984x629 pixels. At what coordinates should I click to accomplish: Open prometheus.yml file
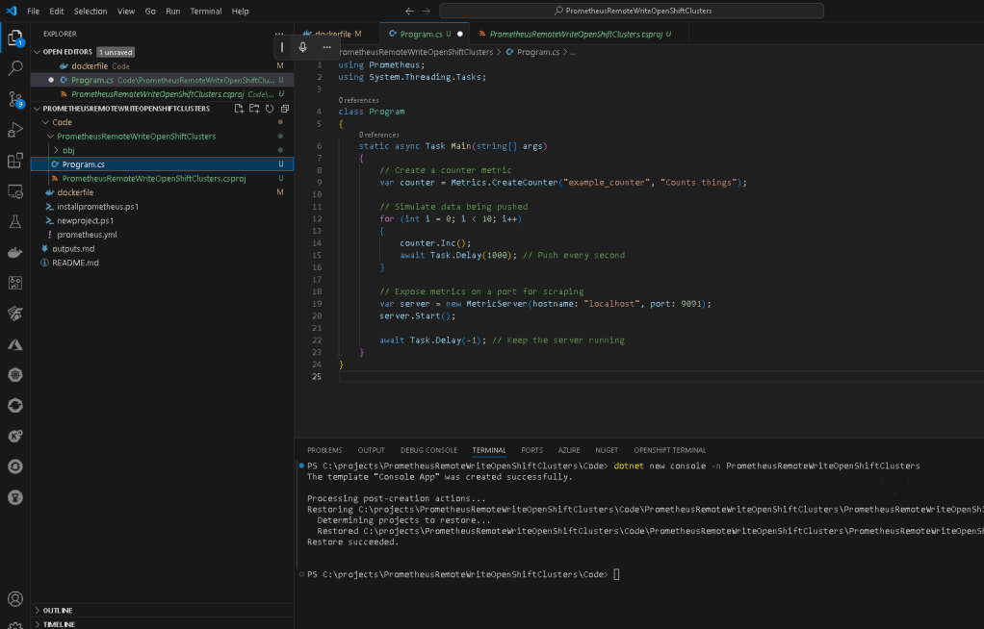point(162,235)
